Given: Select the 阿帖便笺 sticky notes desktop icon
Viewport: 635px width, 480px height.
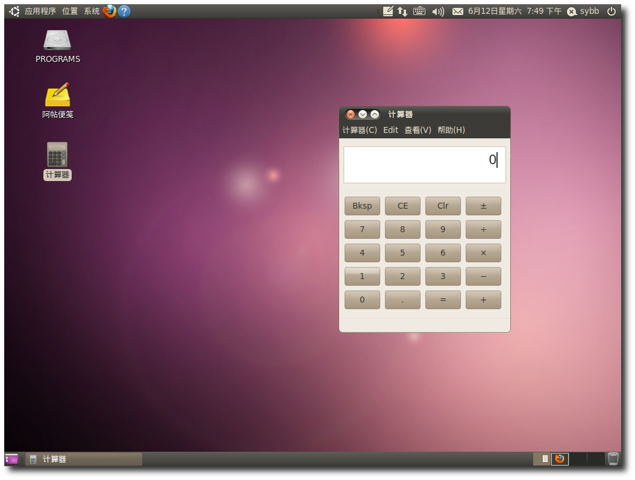Looking at the screenshot, I should point(57,100).
